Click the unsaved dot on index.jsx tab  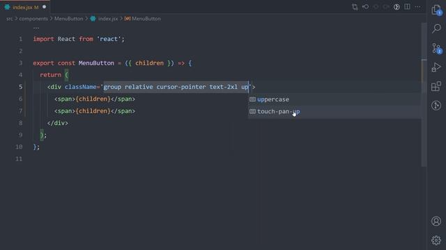44,7
